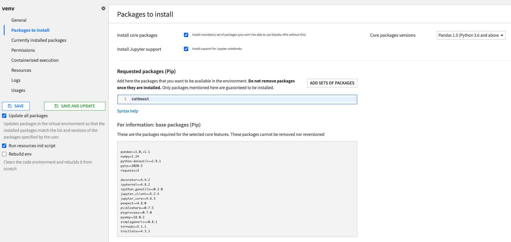Click the save disk icon on SAVE button
Image resolution: width=511 pixels, height=242 pixels.
[x=10, y=106]
